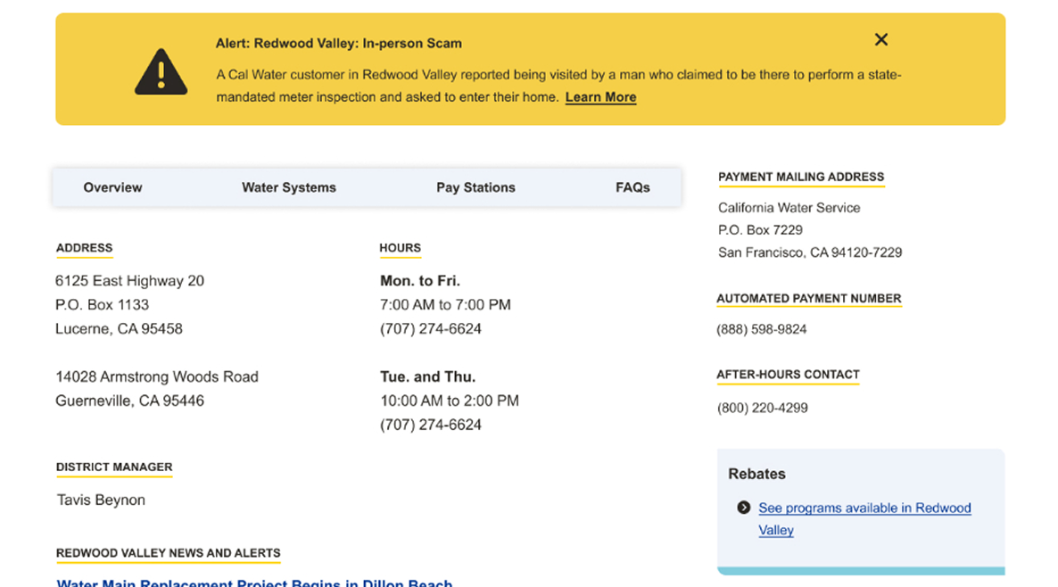Go to the FAQs tab
The width and height of the screenshot is (1058, 587).
[x=632, y=187]
